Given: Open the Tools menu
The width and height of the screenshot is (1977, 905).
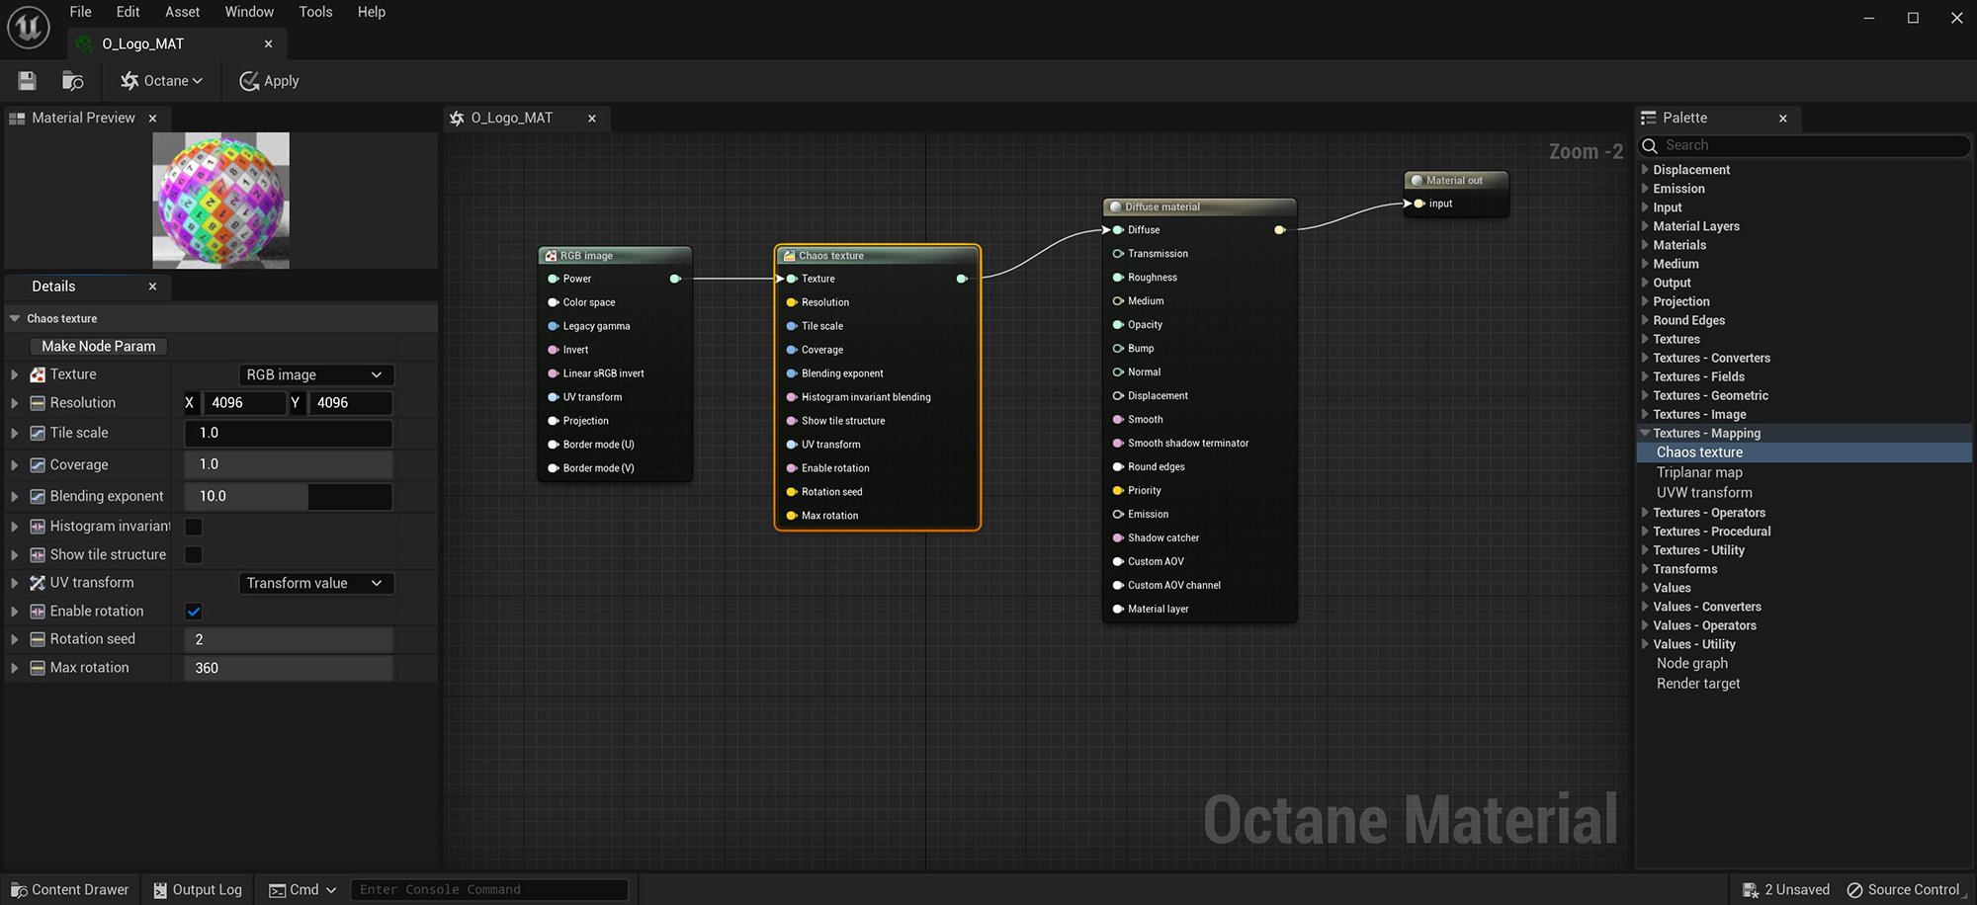Looking at the screenshot, I should click(x=315, y=12).
